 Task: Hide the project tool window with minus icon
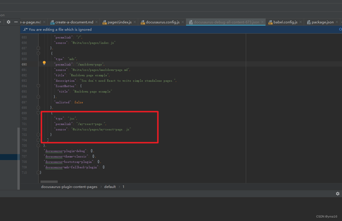(16, 22)
